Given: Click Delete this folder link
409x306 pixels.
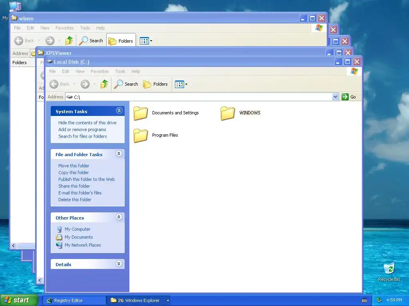Looking at the screenshot, I should pos(75,200).
